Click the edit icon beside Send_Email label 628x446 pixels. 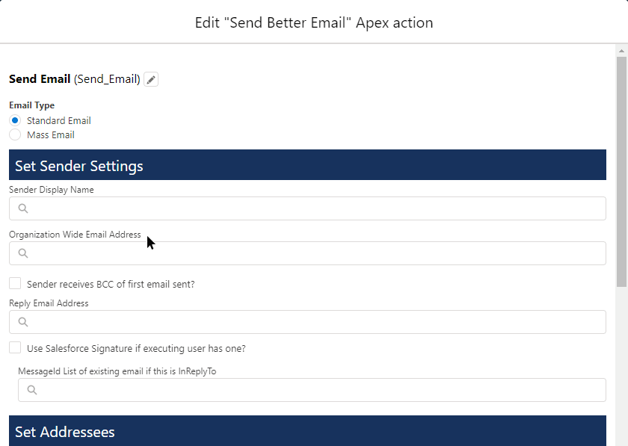point(150,78)
